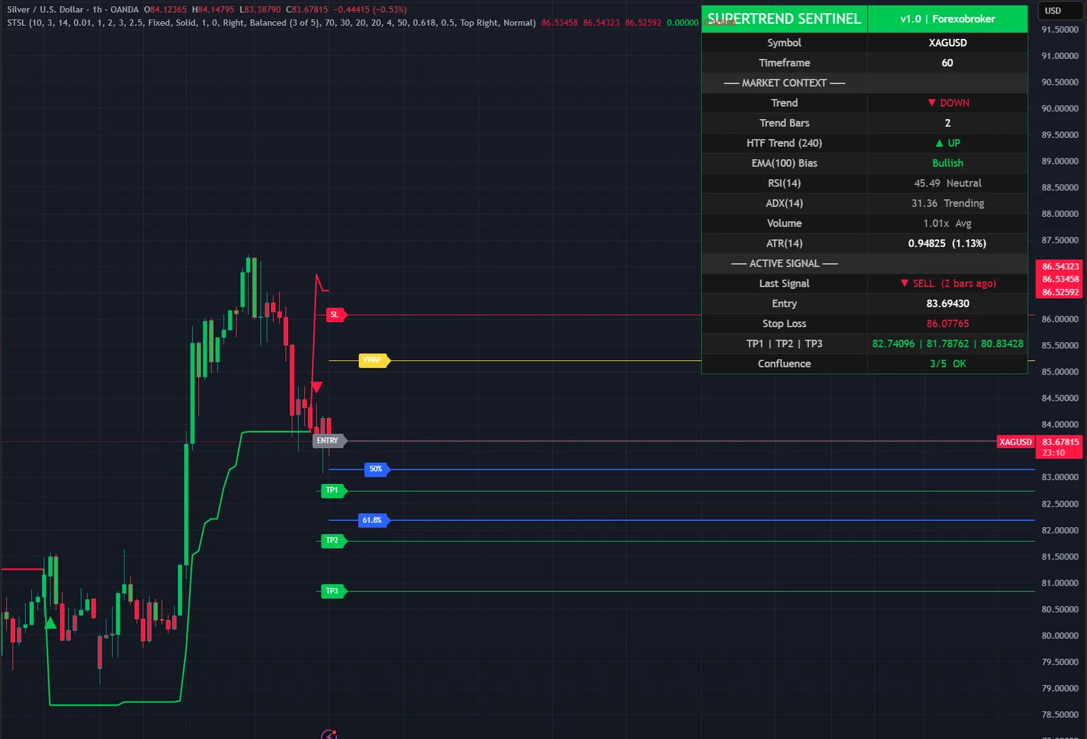Select the green TP1 target tag
Image resolution: width=1087 pixels, height=739 pixels.
pos(333,490)
